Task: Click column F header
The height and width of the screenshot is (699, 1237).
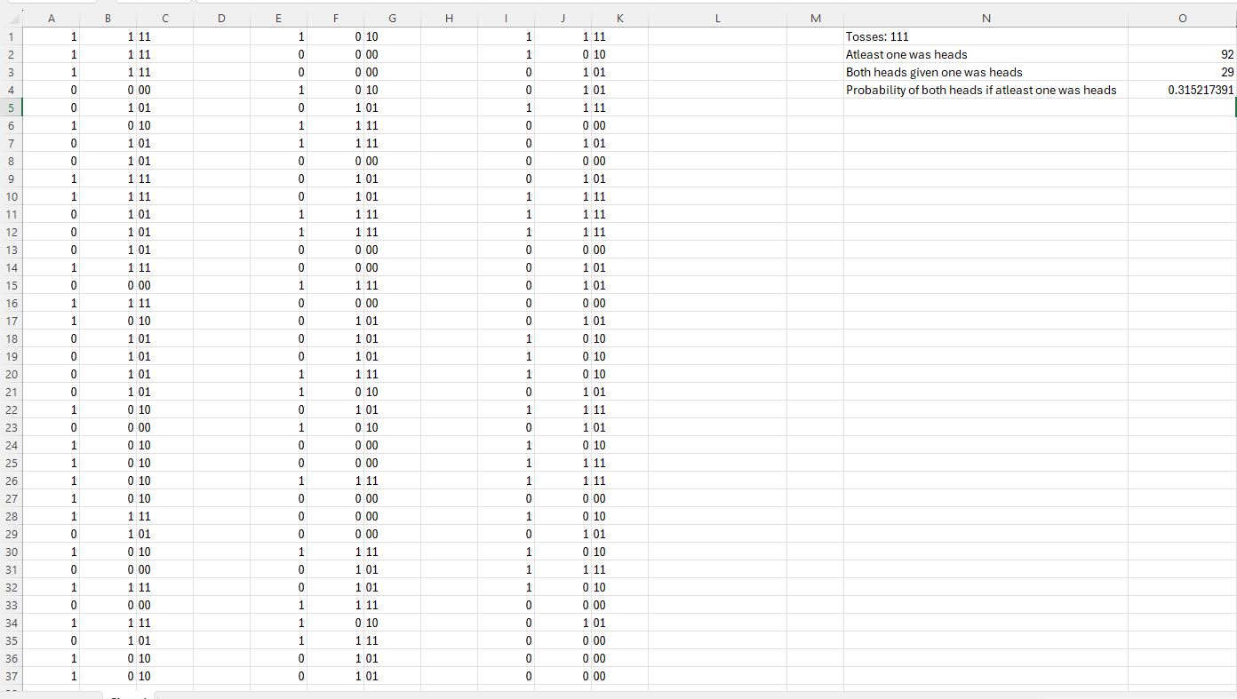Action: (335, 18)
